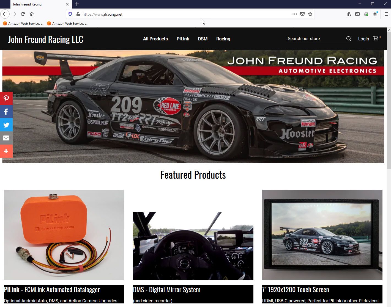Click the browser Forward arrow

point(14,14)
